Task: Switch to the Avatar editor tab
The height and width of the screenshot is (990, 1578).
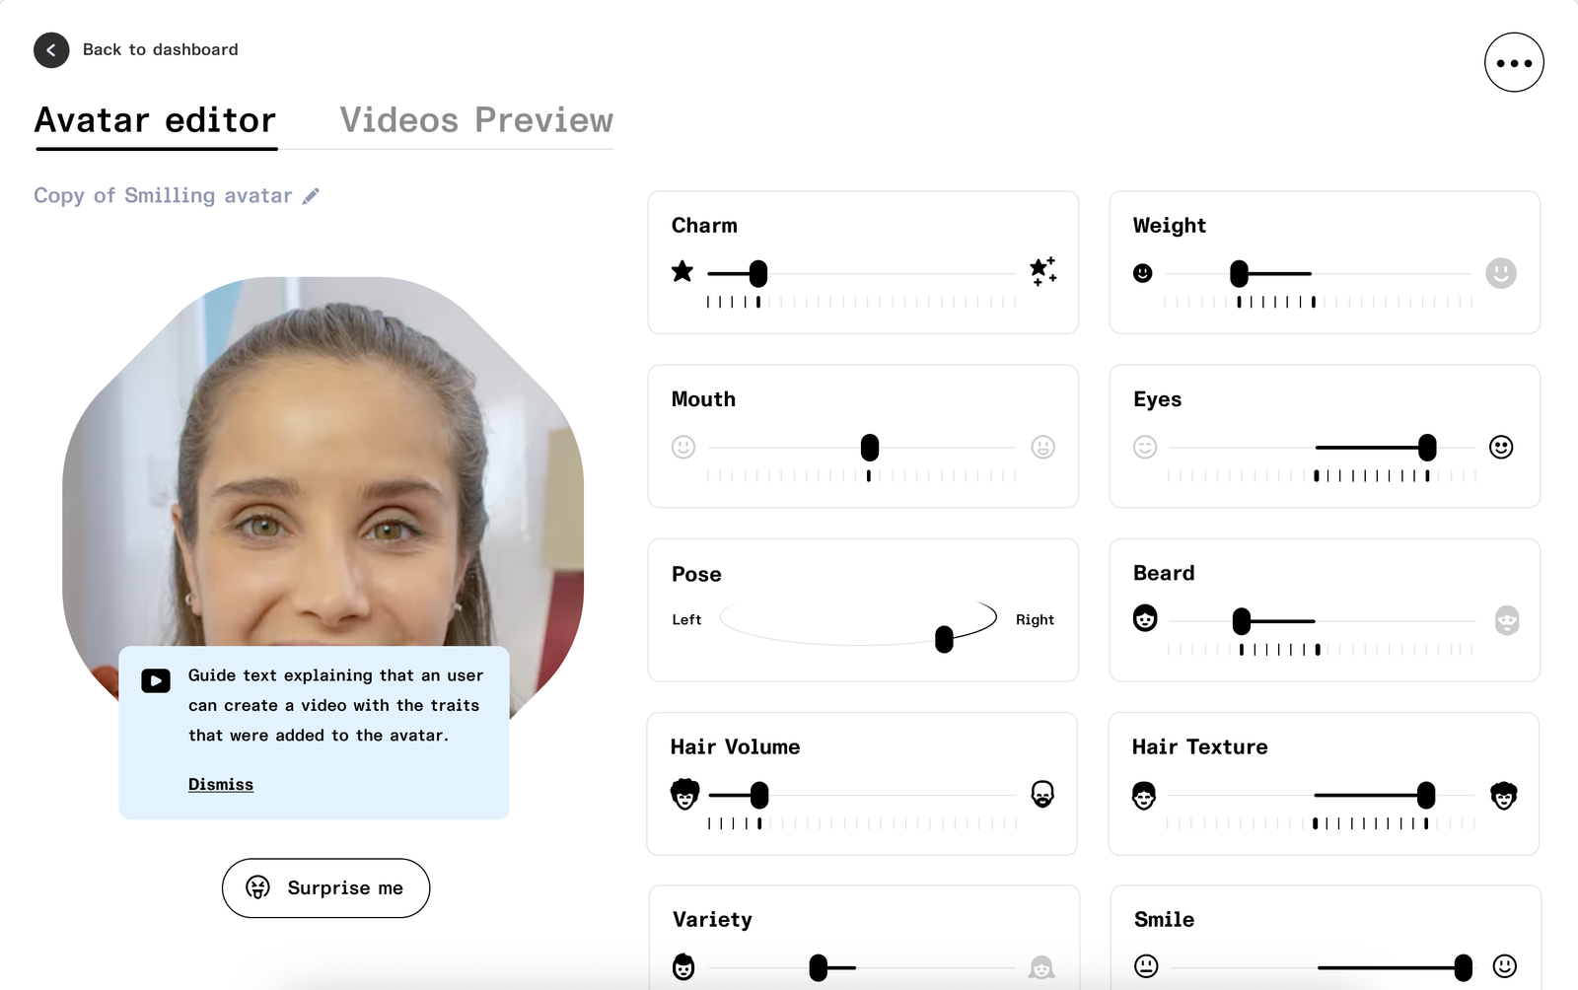Action: 156,120
